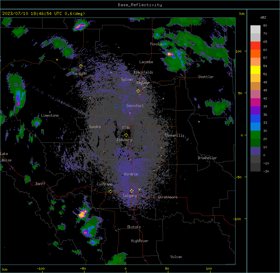Viewport: 280px width, 273px height.
Task: Click the Ponoka city label
Action: pos(156,44)
